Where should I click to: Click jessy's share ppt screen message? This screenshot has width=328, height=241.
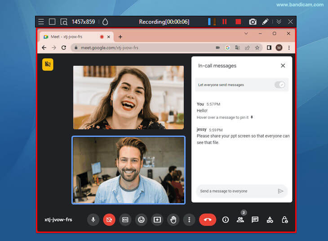pyautogui.click(x=243, y=139)
